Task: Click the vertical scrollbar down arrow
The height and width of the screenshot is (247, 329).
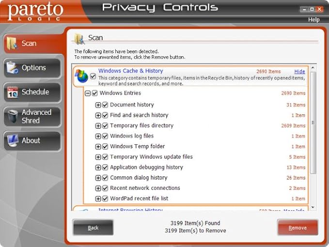Action: coord(313,207)
